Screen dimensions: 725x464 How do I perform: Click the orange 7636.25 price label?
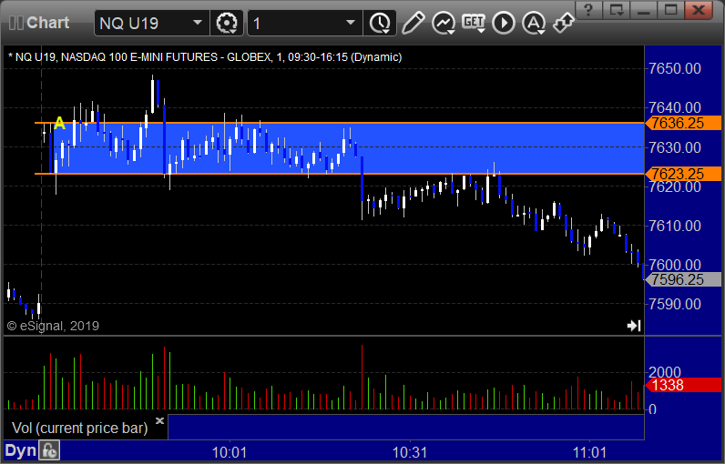[x=683, y=123]
